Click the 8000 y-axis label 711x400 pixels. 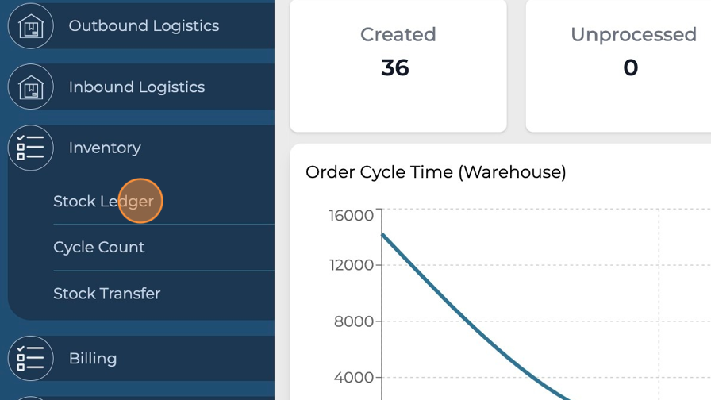tap(354, 321)
